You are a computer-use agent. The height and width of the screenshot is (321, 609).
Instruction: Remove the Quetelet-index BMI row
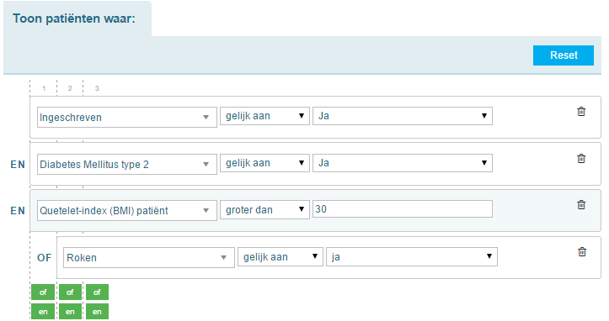pyautogui.click(x=581, y=205)
